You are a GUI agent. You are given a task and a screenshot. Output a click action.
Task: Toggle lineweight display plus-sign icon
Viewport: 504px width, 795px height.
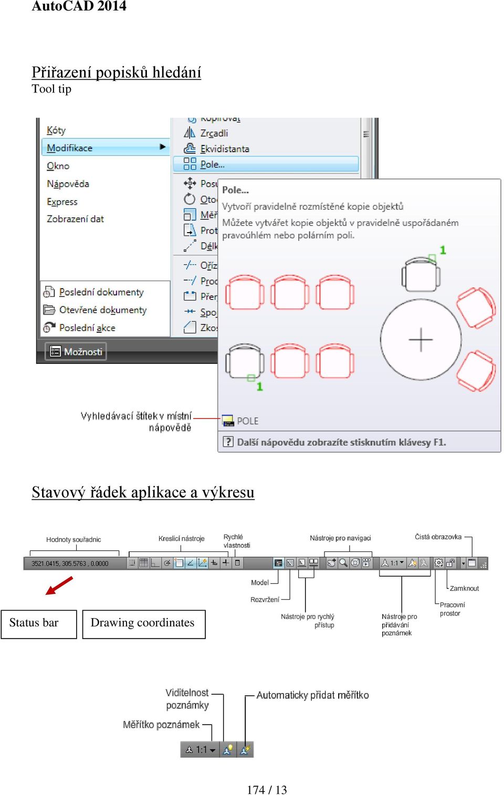click(x=226, y=563)
